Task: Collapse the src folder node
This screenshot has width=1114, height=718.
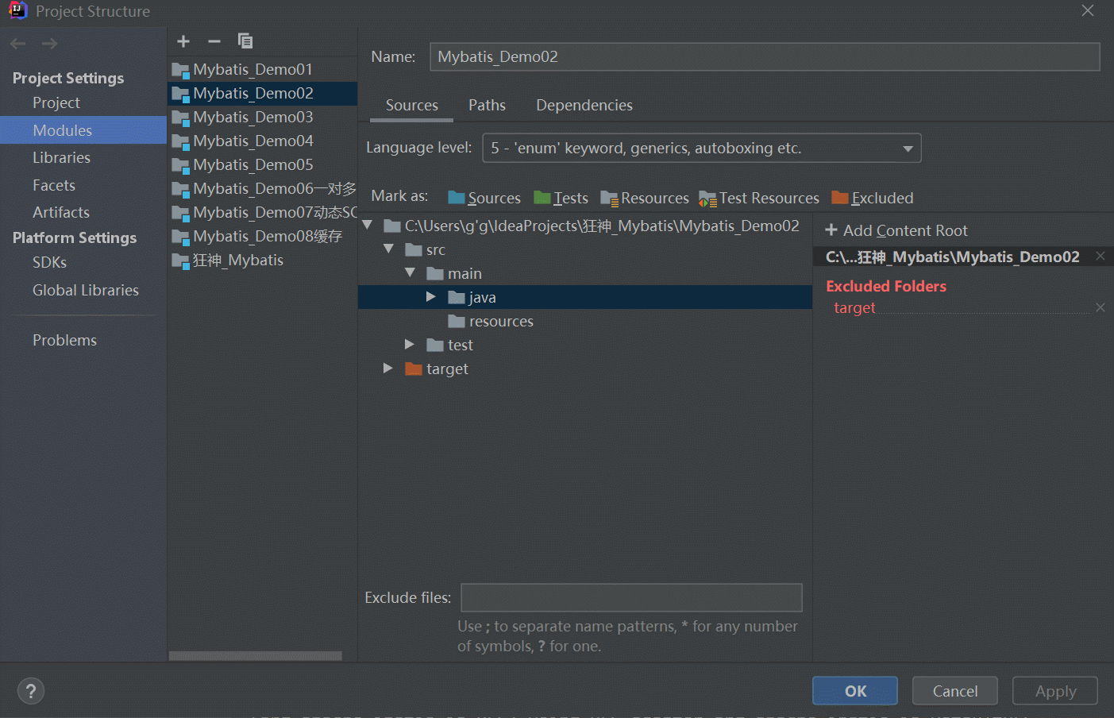Action: pyautogui.click(x=388, y=249)
